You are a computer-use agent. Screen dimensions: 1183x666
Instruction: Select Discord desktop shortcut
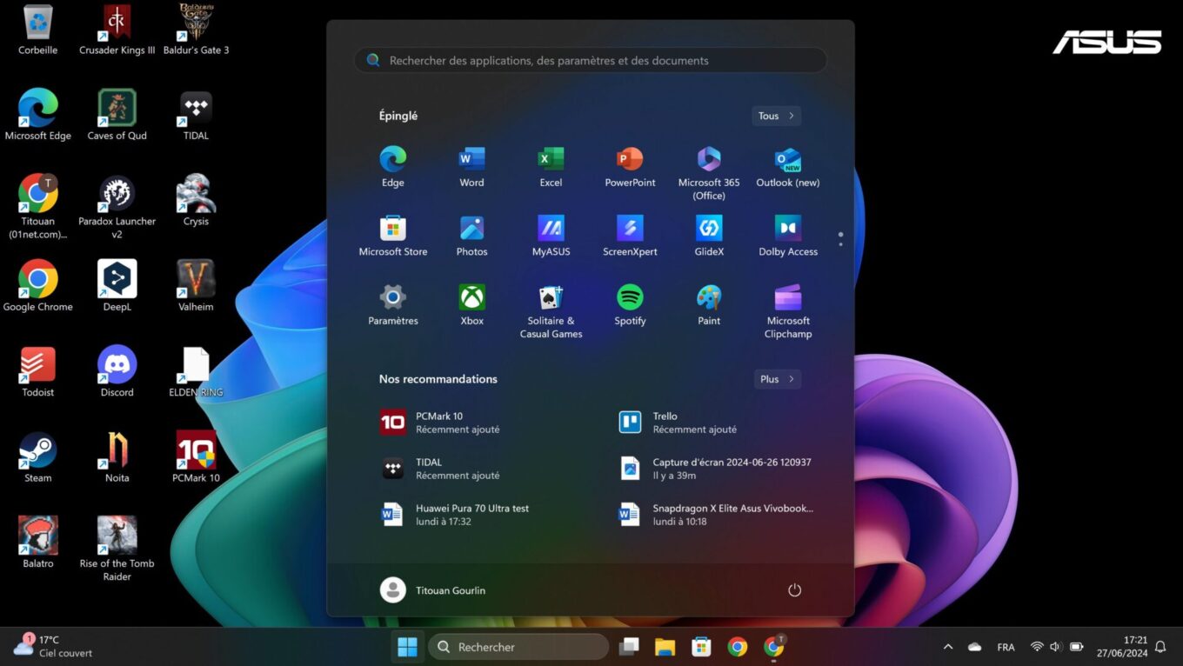click(x=117, y=372)
